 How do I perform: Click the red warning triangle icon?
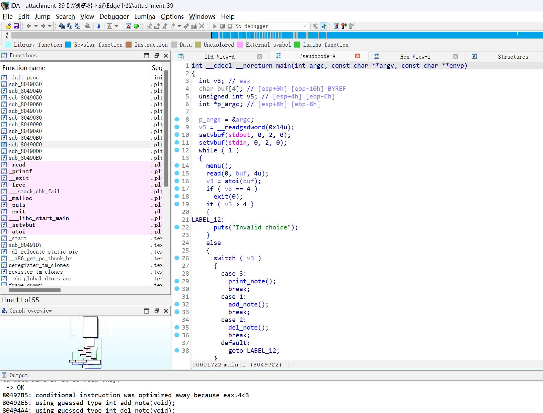tap(128, 26)
